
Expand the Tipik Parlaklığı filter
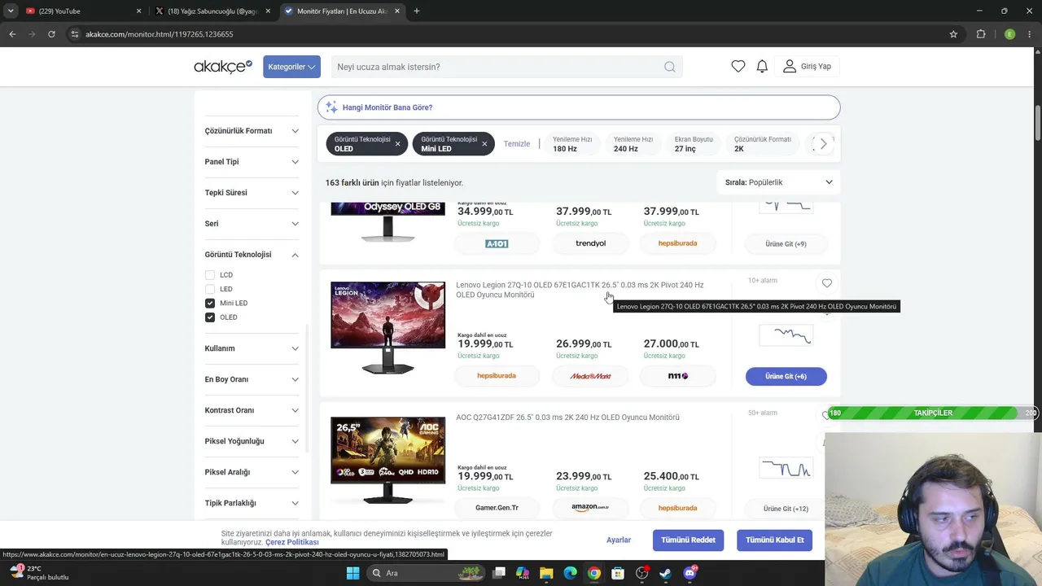[252, 503]
